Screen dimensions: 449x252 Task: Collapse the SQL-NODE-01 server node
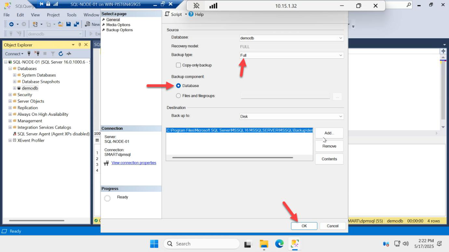point(6,62)
